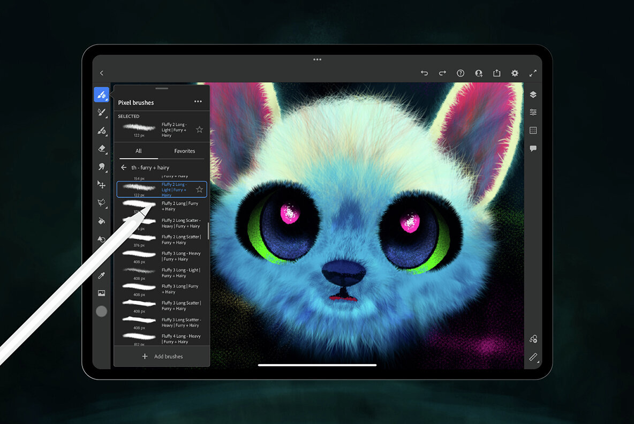Viewport: 634px width, 424px height.
Task: Switch to the Favorites tab
Action: [x=185, y=151]
